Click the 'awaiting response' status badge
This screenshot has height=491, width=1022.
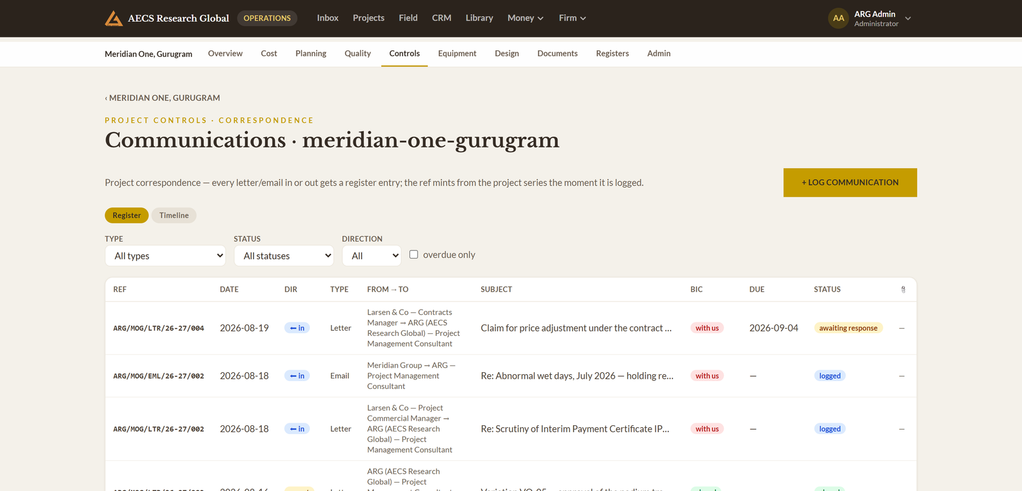click(848, 328)
